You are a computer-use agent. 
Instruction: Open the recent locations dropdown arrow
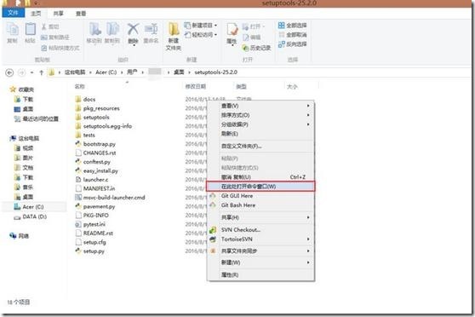pyautogui.click(x=31, y=72)
